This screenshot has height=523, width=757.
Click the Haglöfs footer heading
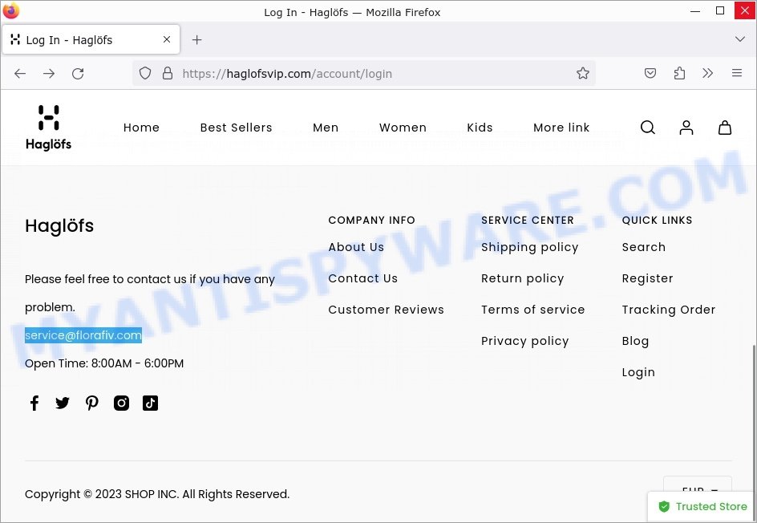tap(59, 225)
